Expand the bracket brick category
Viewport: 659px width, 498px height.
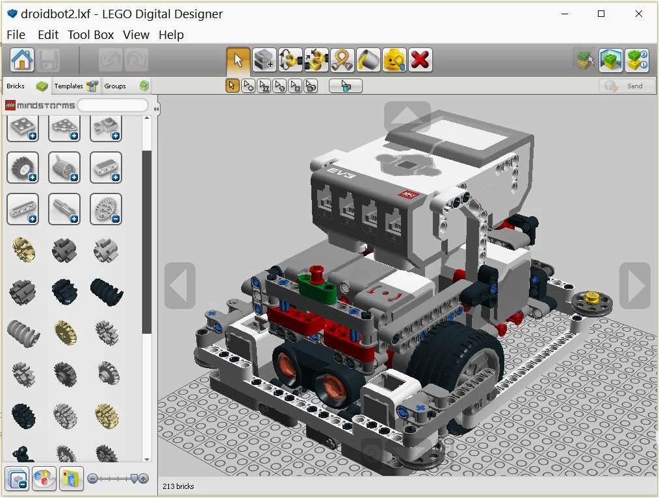tap(106, 128)
